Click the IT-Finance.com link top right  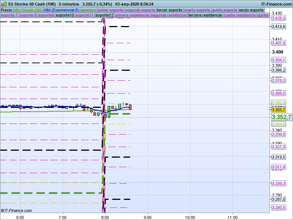(276, 4)
